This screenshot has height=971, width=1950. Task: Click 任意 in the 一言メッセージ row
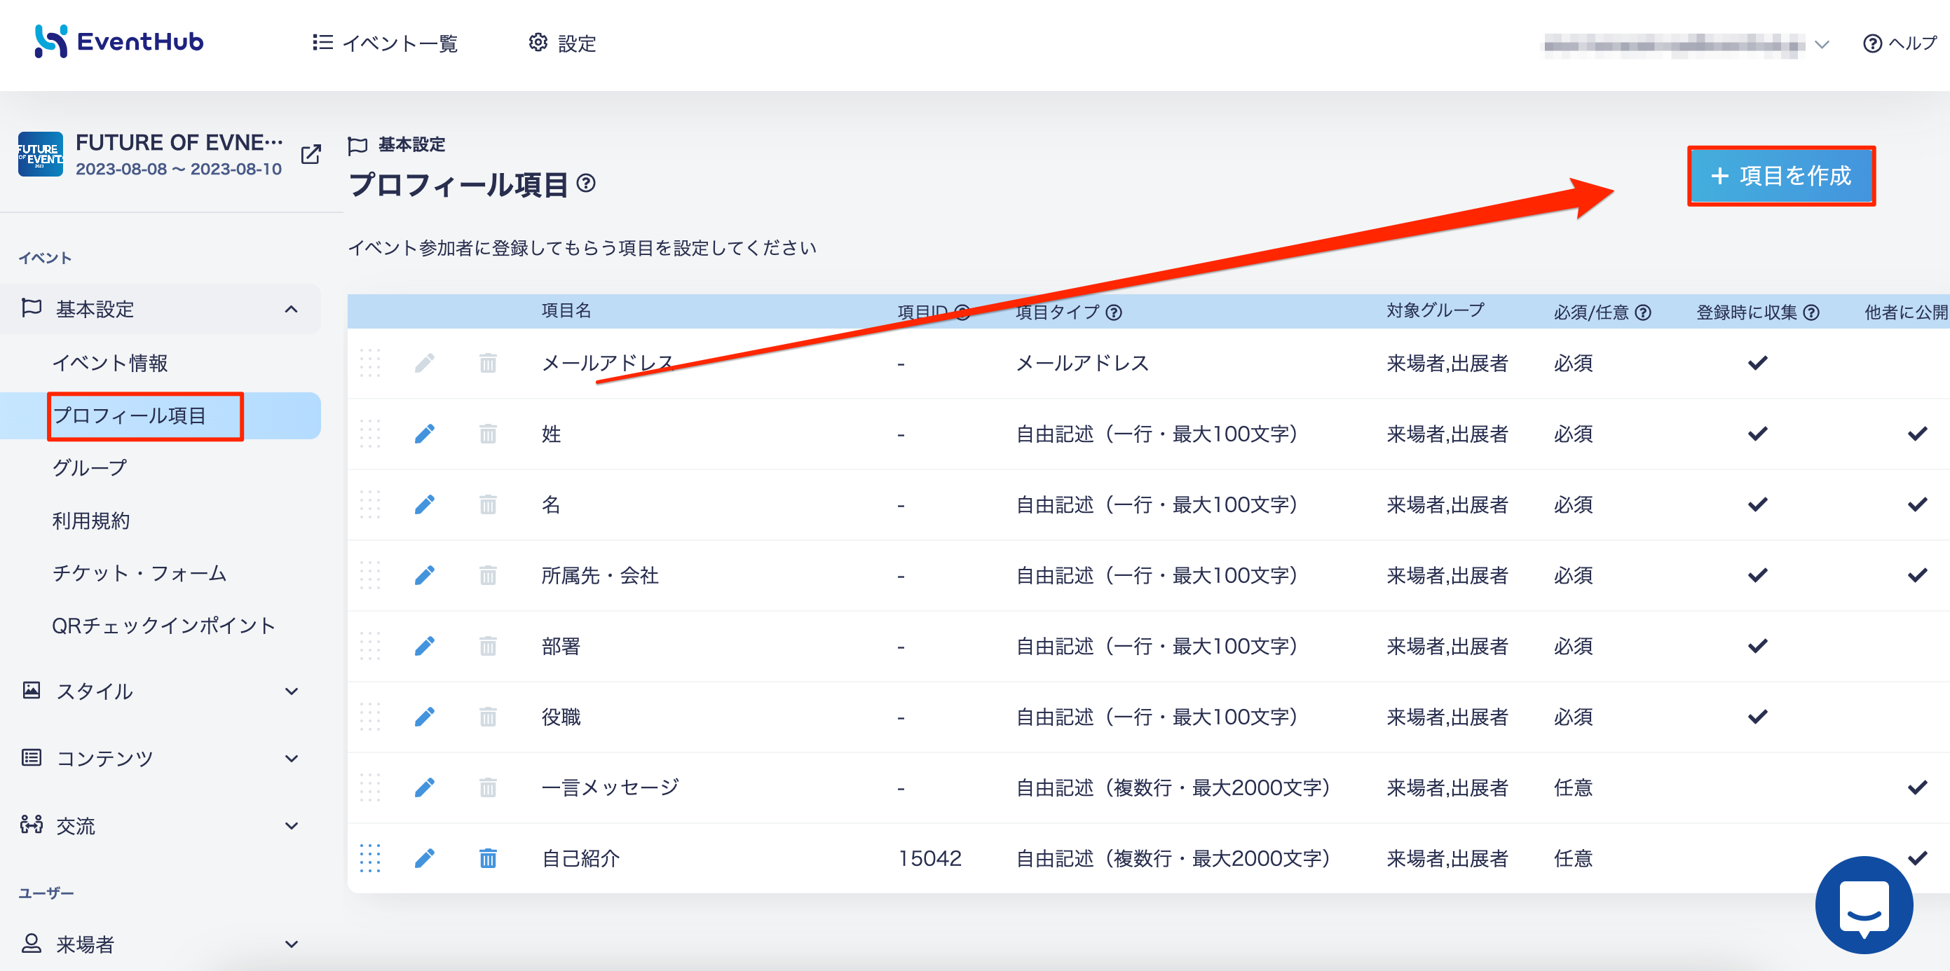(x=1573, y=788)
